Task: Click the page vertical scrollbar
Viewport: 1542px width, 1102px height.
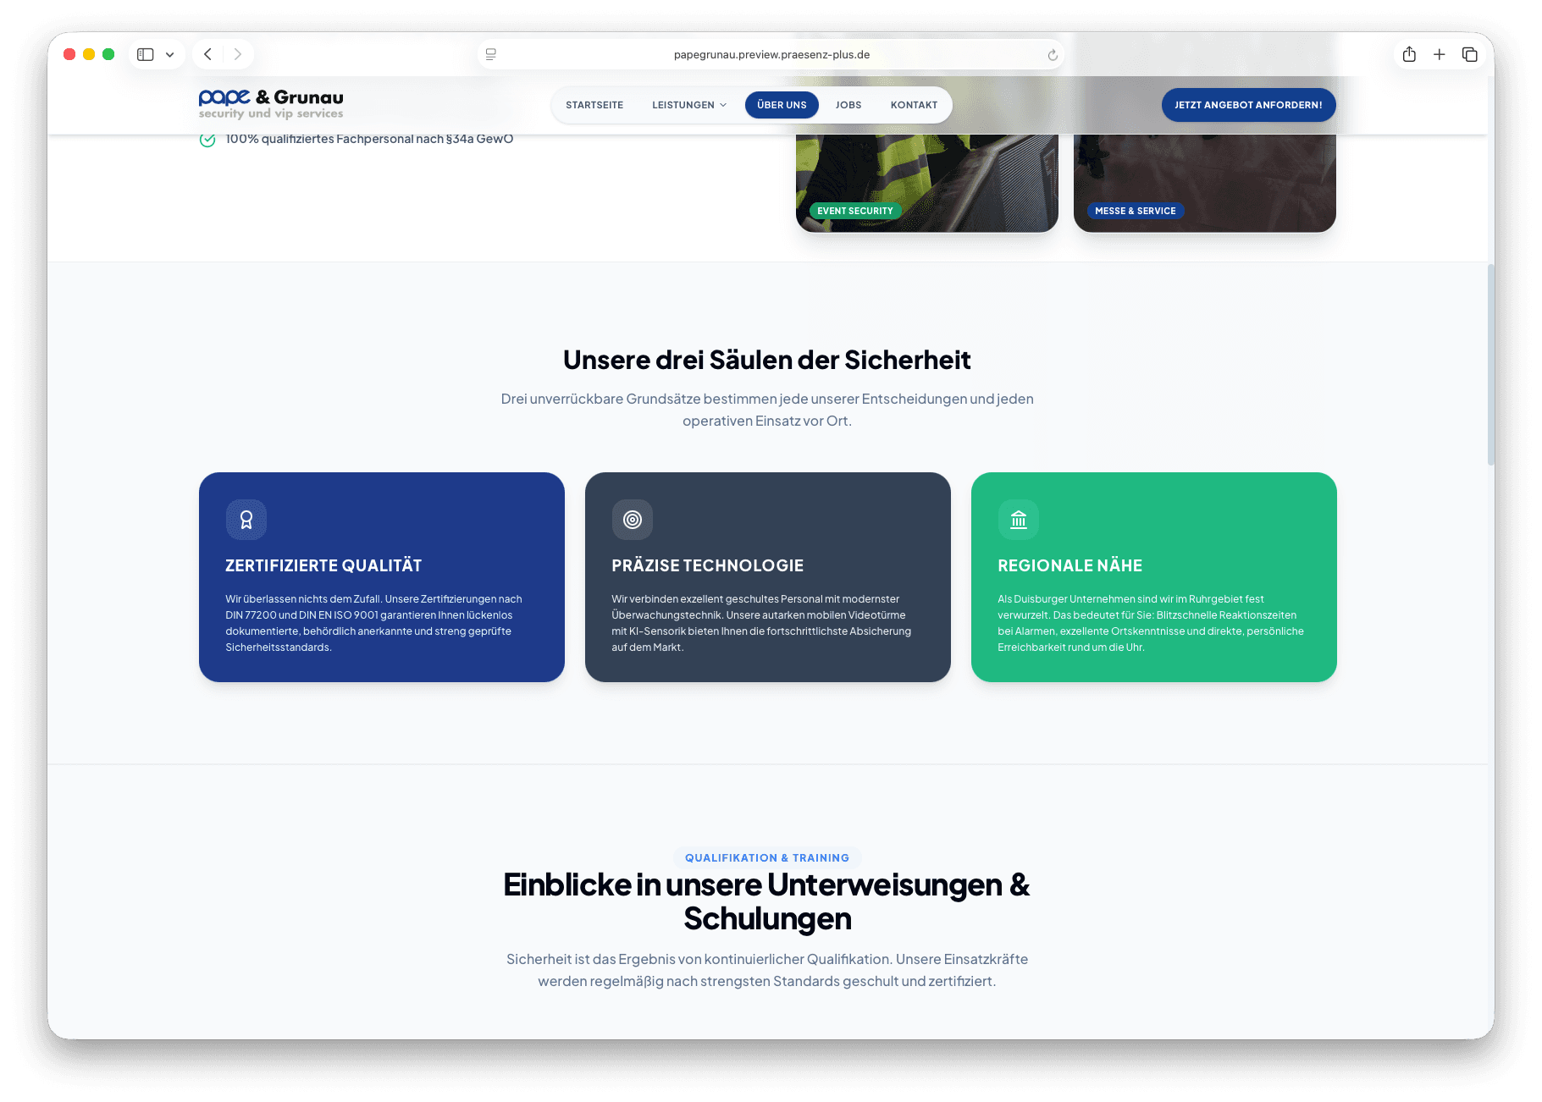Action: [x=1490, y=364]
